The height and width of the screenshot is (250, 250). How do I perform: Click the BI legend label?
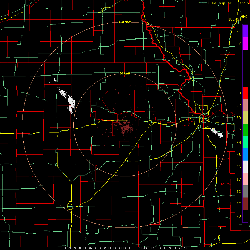point(238,204)
